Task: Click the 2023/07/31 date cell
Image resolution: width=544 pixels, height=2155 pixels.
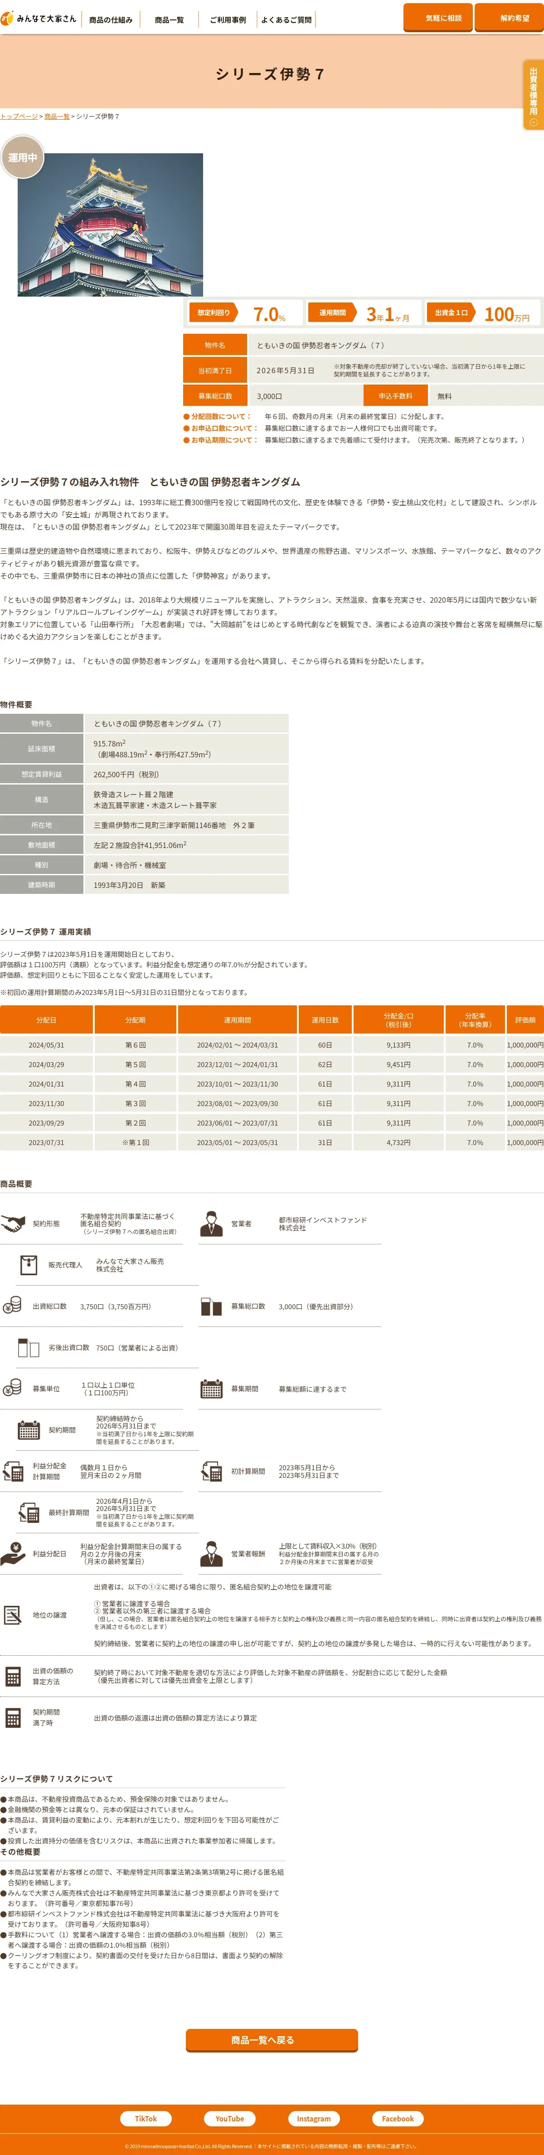Action: [46, 1142]
